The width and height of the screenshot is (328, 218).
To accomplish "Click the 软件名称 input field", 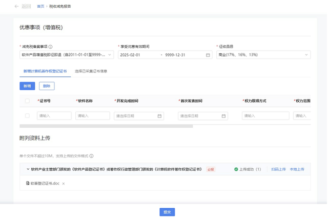I will tap(93, 116).
